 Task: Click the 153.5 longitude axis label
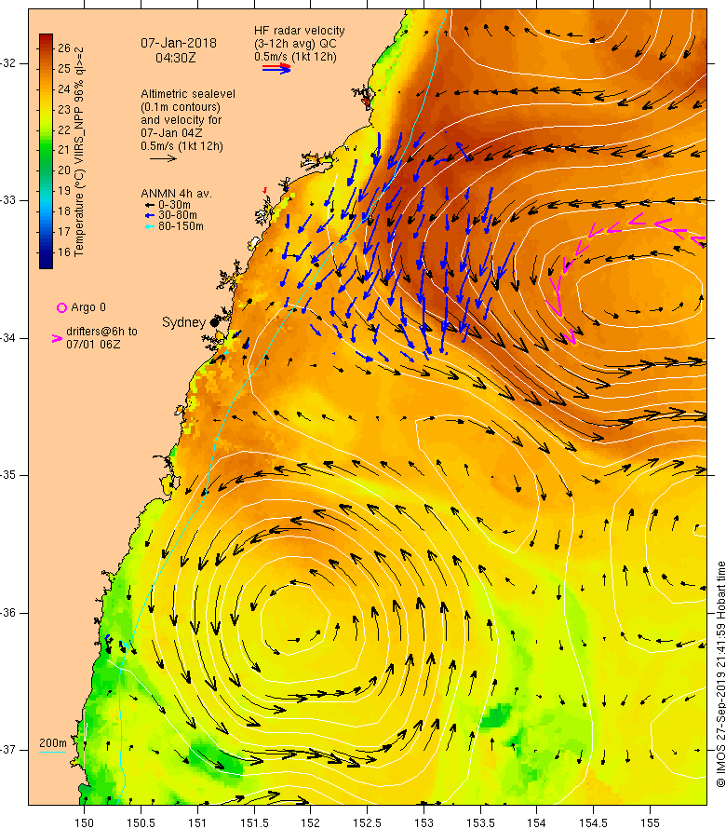click(481, 822)
